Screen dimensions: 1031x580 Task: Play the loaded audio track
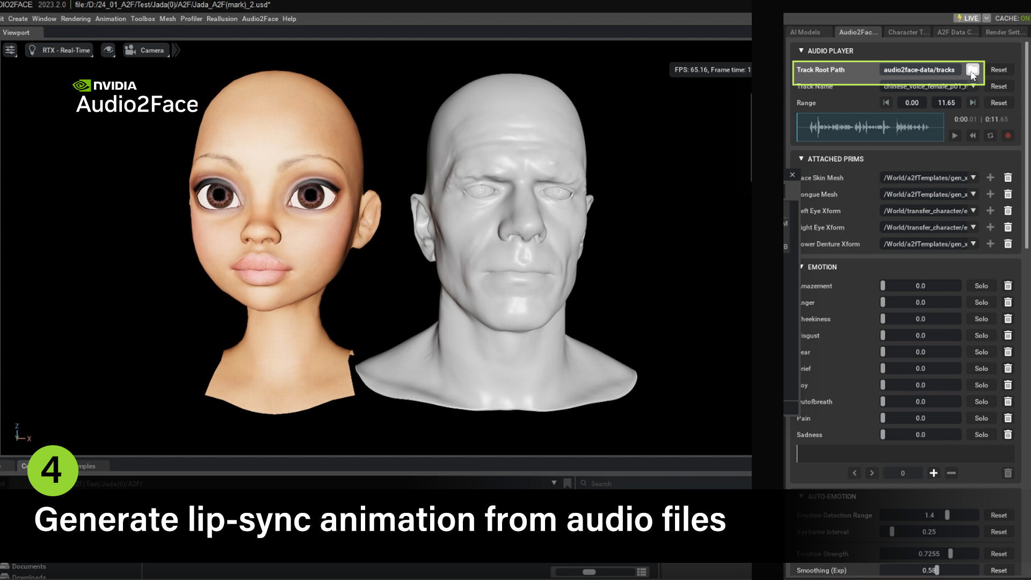tap(955, 136)
